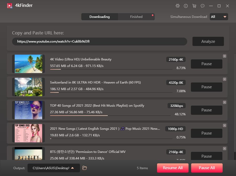The width and height of the screenshot is (236, 176).
Task: Pause the 2021 New Songs download
Action: (207, 133)
